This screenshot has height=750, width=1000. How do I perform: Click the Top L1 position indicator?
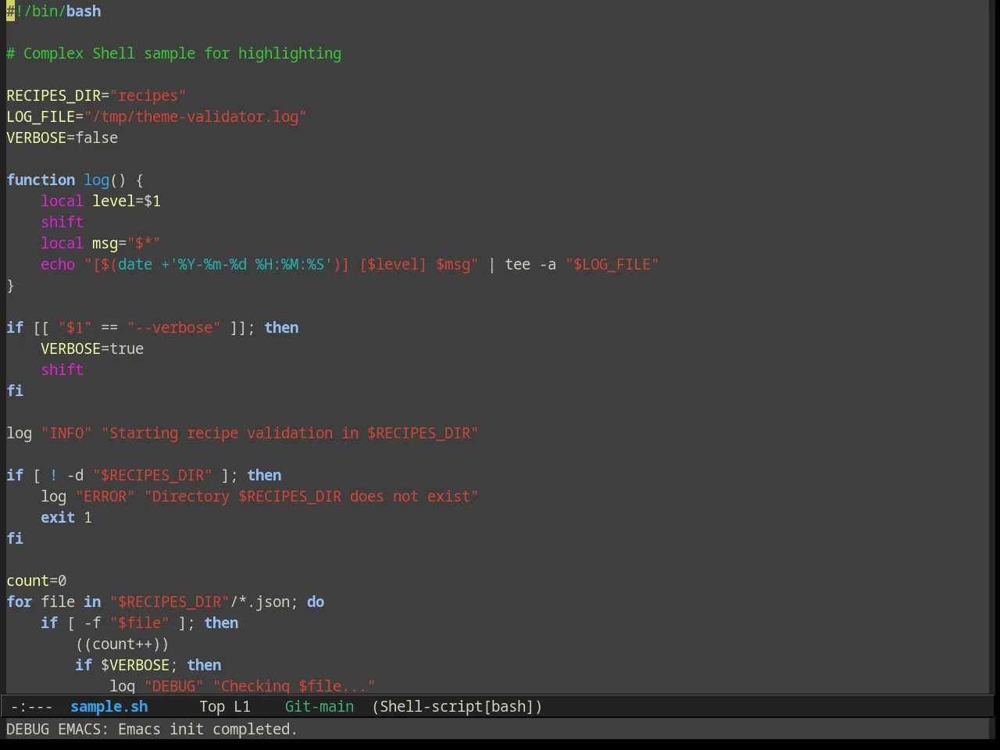pyautogui.click(x=225, y=706)
